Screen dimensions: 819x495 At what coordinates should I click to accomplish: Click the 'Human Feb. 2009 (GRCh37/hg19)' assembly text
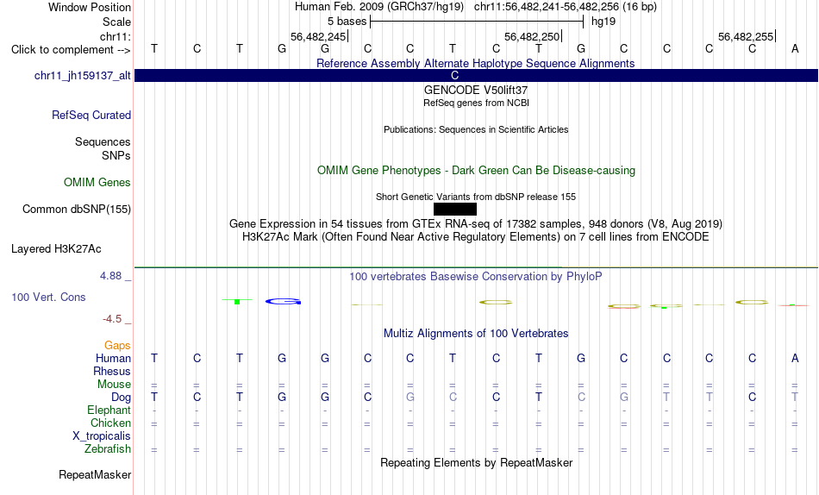(379, 7)
